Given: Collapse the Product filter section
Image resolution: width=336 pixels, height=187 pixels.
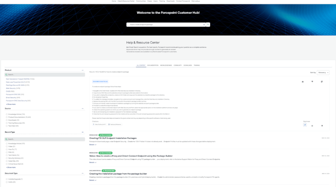Looking at the screenshot, I should pos(83,70).
